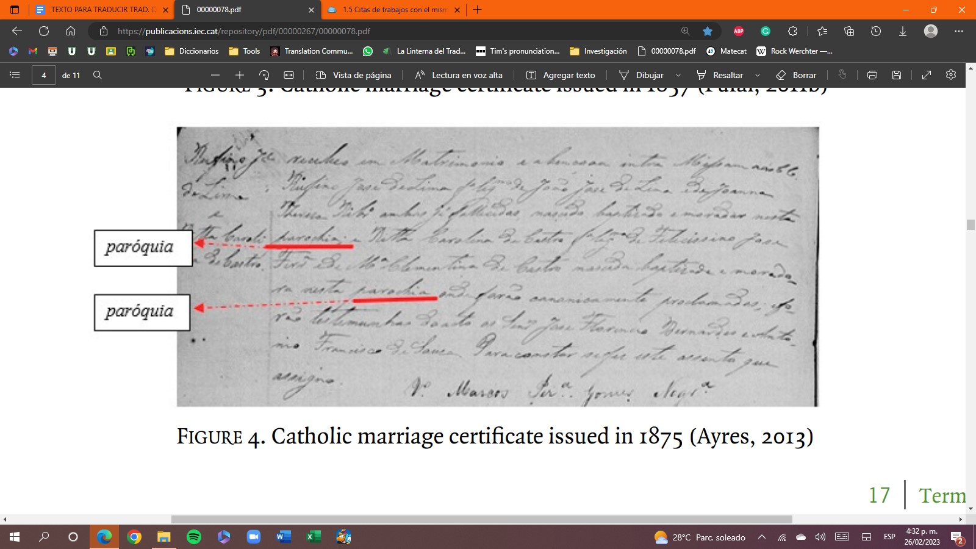Rotate the PDF page

pos(264,75)
